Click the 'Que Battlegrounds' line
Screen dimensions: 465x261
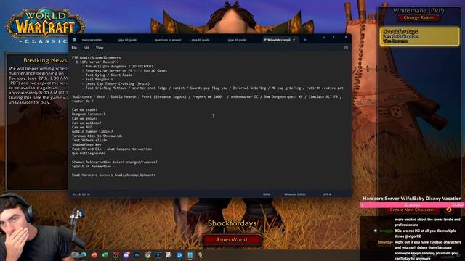(89, 153)
